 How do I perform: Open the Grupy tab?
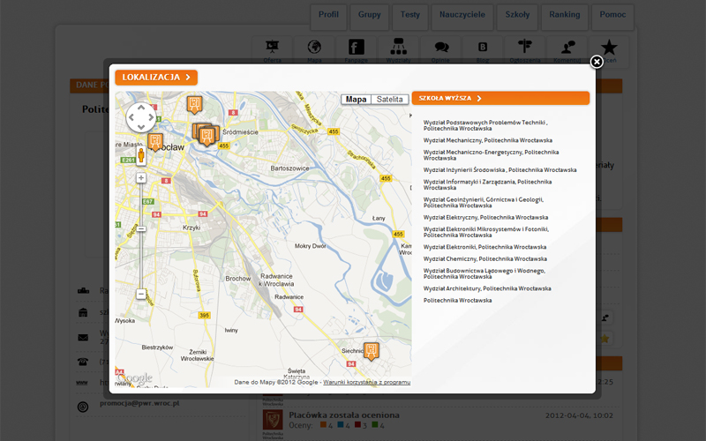[x=369, y=17]
